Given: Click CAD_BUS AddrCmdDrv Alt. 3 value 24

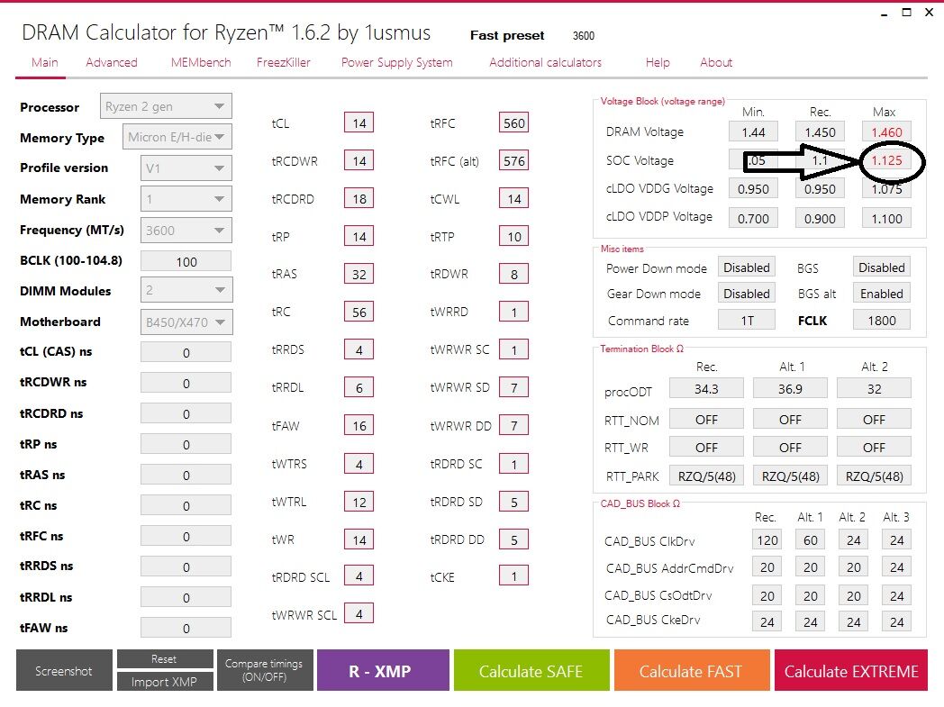Looking at the screenshot, I should 896,567.
